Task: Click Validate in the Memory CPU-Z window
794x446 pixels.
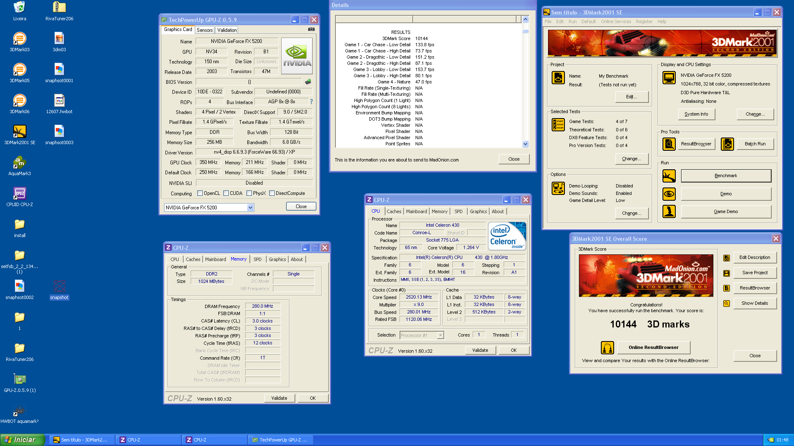Action: [279, 399]
